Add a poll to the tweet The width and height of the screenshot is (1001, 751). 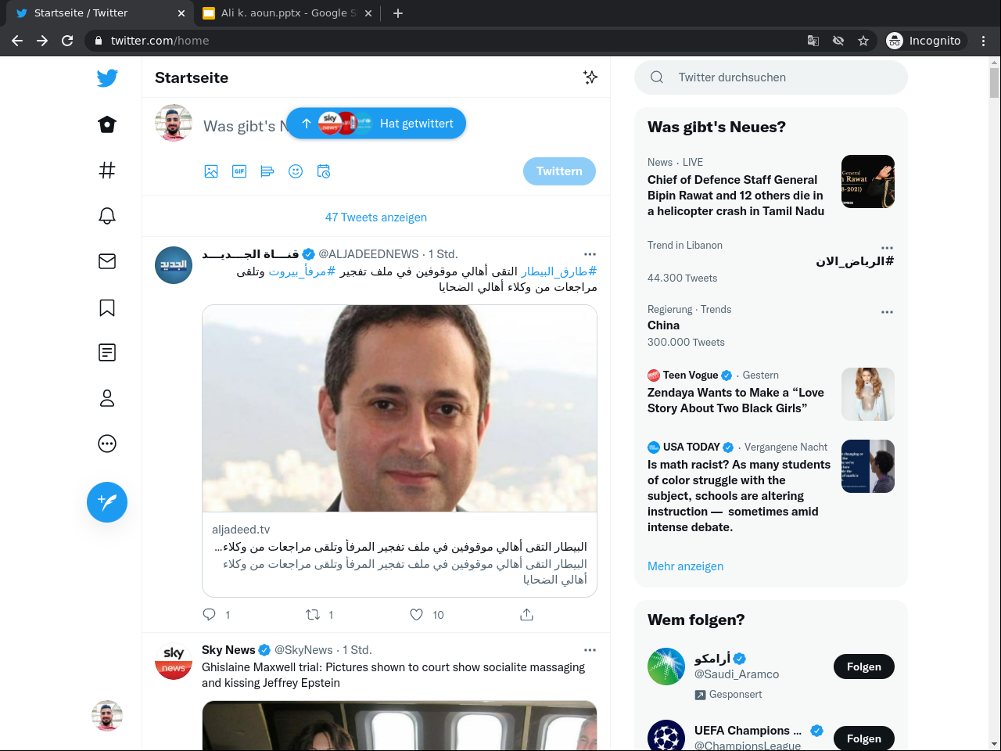click(267, 171)
